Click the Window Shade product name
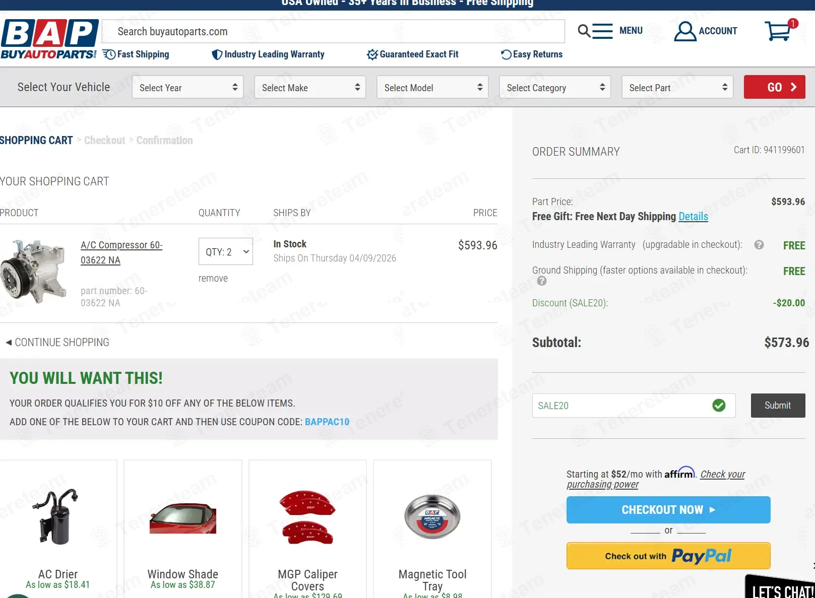The width and height of the screenshot is (815, 598). tap(183, 574)
